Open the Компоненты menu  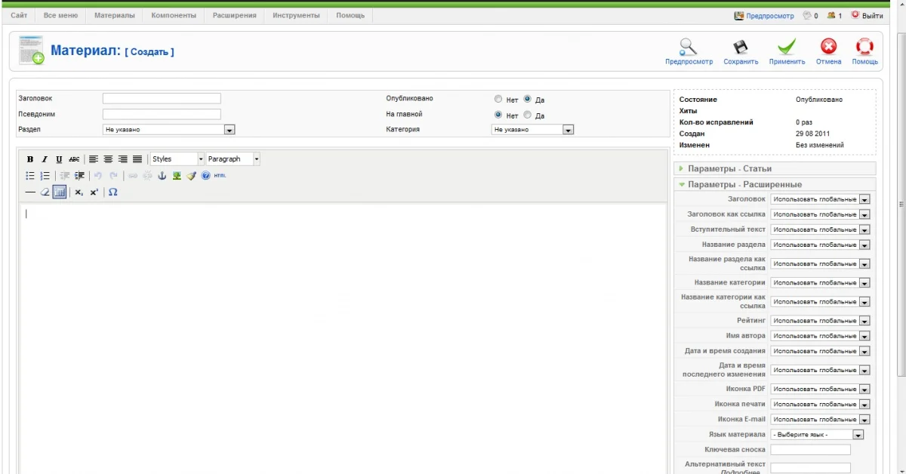(174, 15)
